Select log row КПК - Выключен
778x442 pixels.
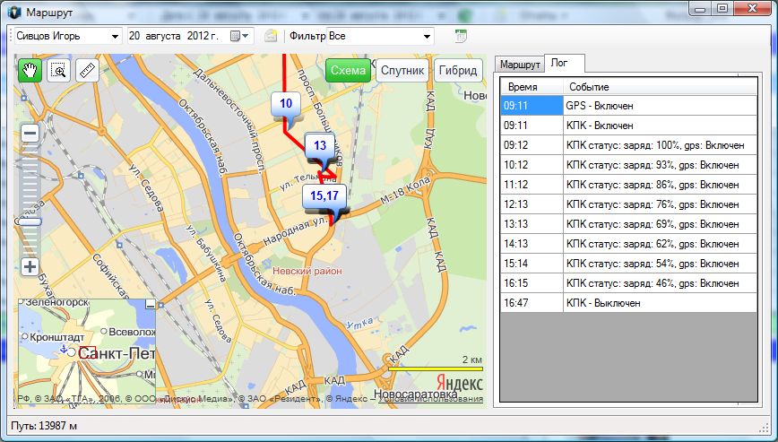[628, 303]
